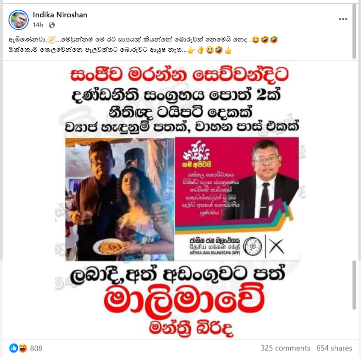Click the large red Sinhala headline
Image resolution: width=361 pixels, height=358 pixels.
click(180, 75)
